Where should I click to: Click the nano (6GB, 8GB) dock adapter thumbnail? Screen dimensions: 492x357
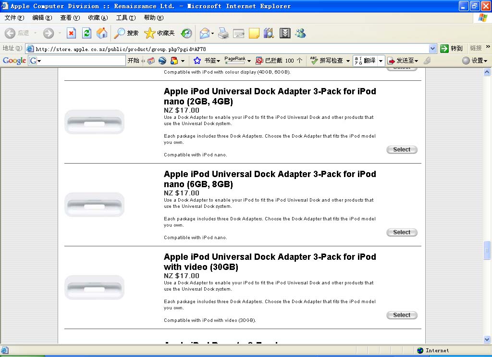(x=95, y=204)
